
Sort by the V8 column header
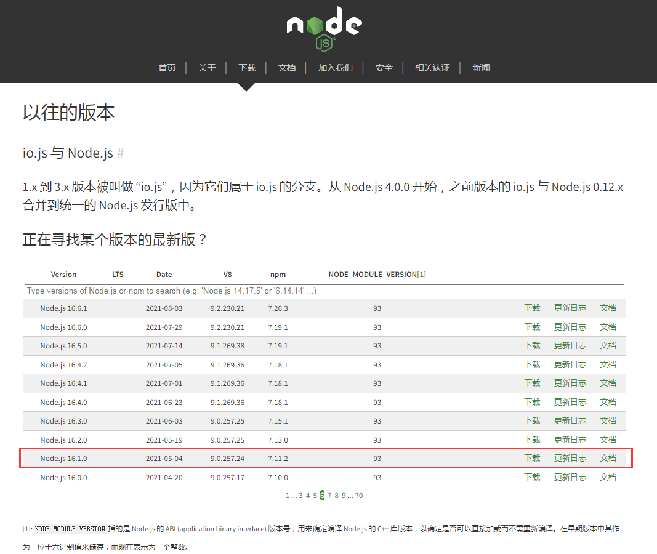click(227, 275)
